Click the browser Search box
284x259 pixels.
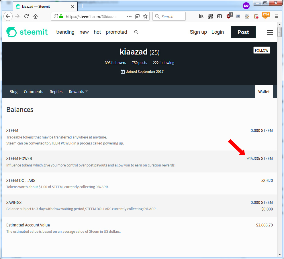[169, 17]
